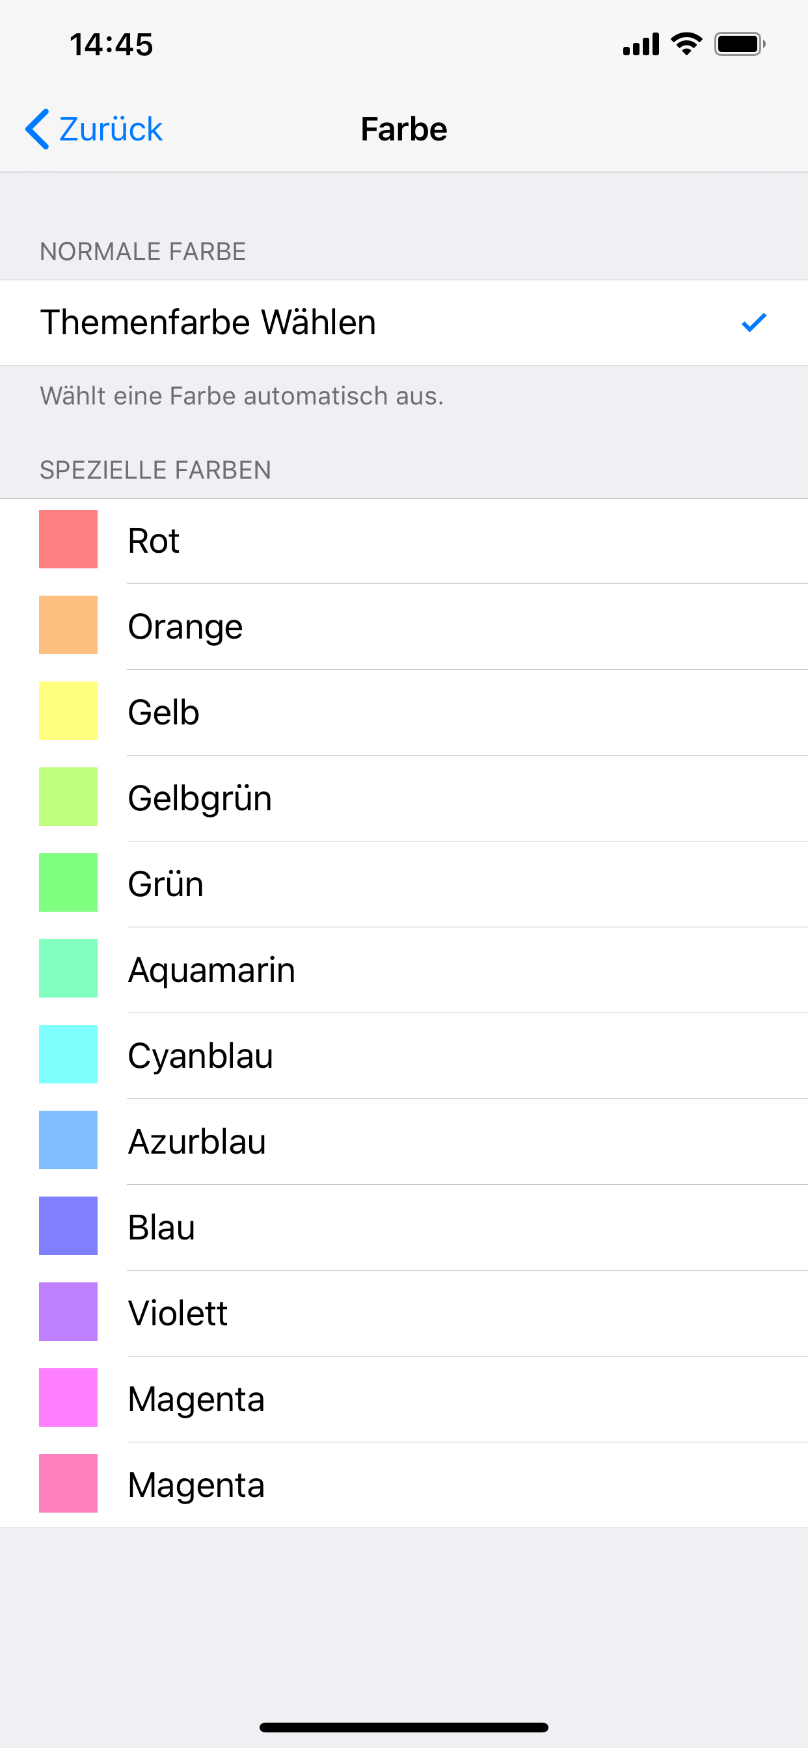
Task: Tap the blue back chevron arrow
Action: 37,128
